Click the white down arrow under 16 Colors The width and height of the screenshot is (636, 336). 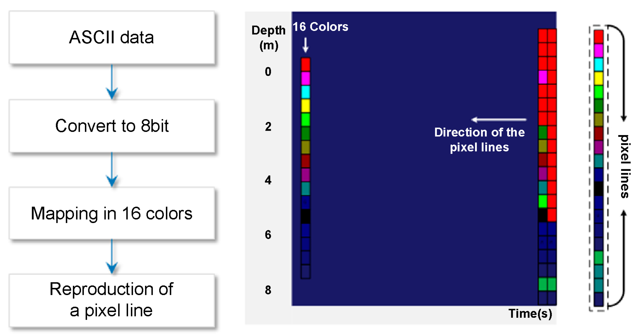[305, 45]
